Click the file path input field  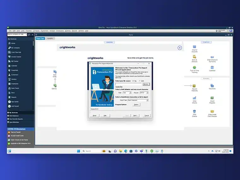129,84
